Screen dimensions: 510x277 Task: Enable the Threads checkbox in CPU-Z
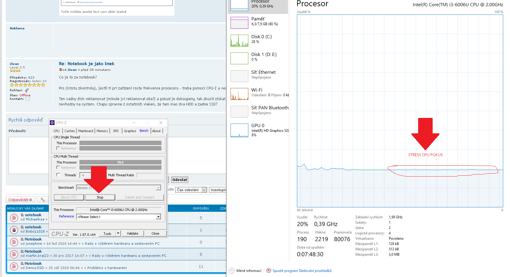[58, 175]
